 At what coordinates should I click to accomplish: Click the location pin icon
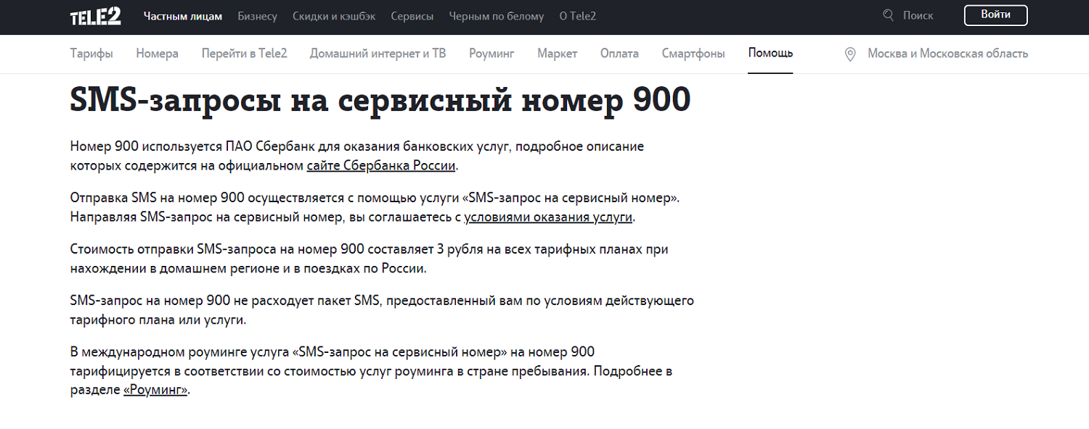pos(850,54)
